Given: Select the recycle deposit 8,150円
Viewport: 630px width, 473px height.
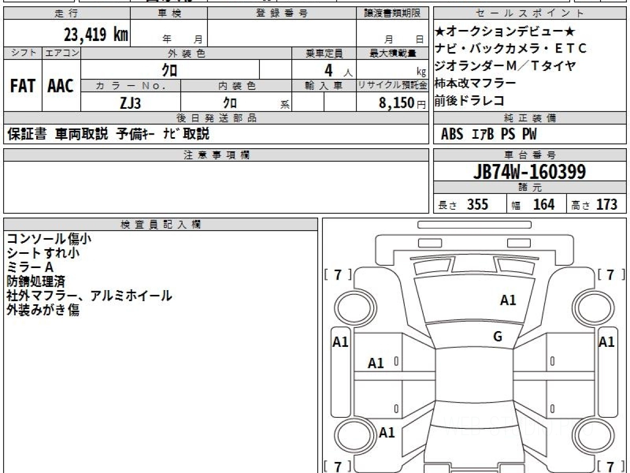Looking at the screenshot, I should coord(403,103).
